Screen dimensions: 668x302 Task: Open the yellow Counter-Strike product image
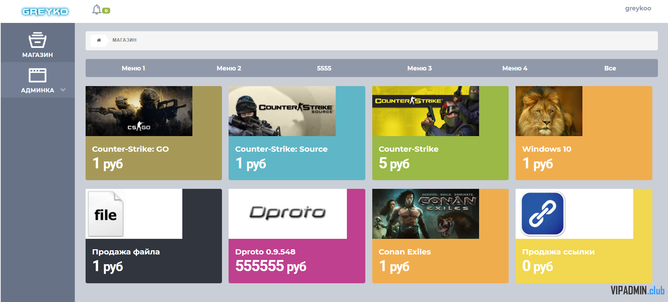[x=426, y=111]
